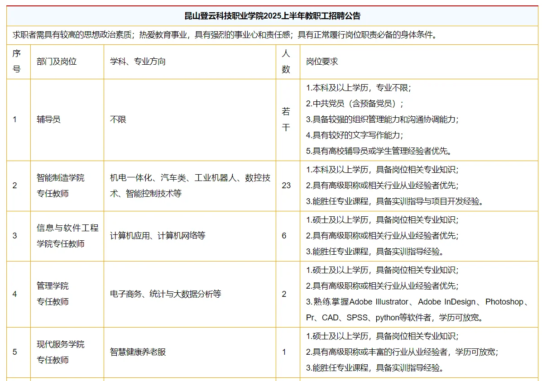Screen dimensions: 542x381
Task: Select the 序号 column header
Action: click(x=17, y=62)
